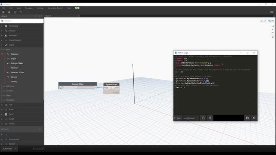Click the camera export icon top right
This screenshot has width=276, height=155.
272,12
